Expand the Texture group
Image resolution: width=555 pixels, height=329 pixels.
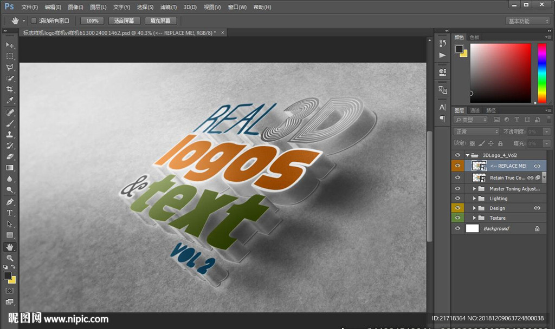[x=474, y=218]
